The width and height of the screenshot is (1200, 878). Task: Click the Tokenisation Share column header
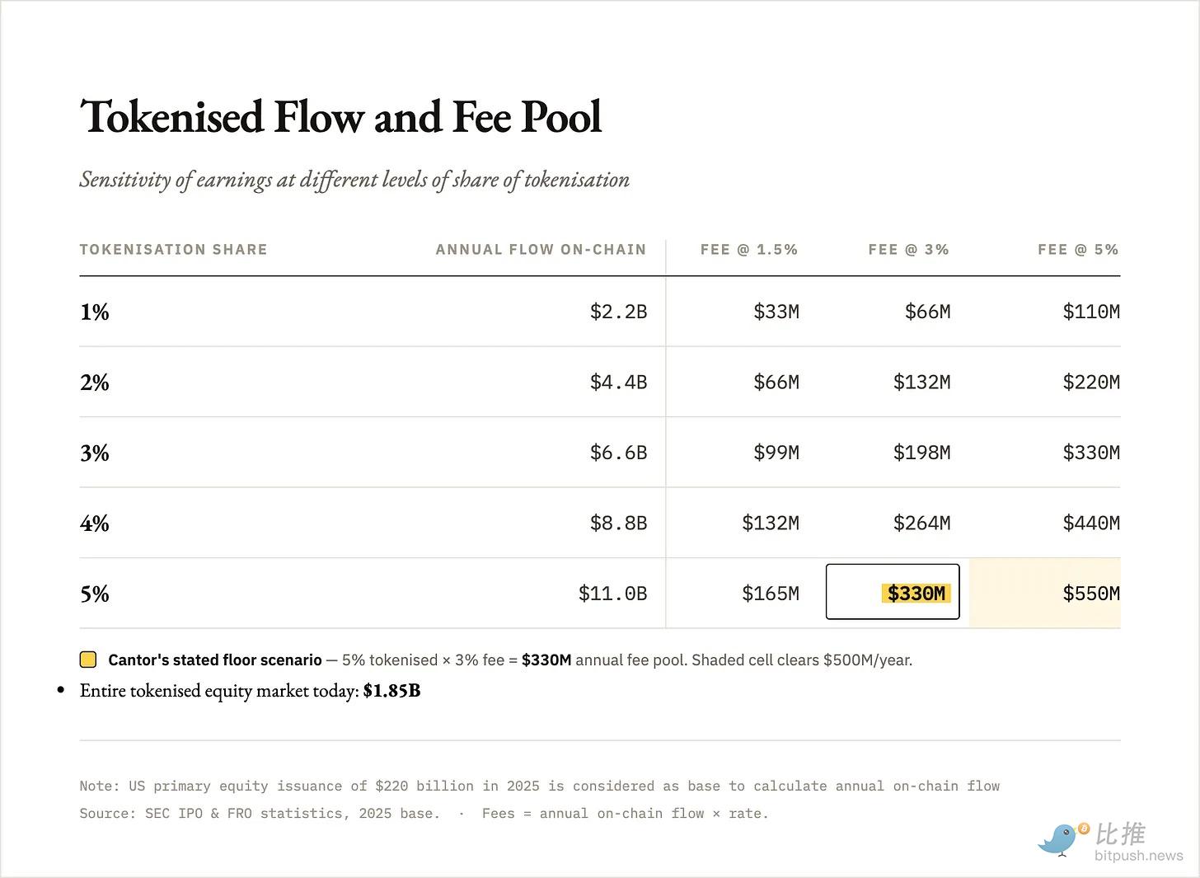173,249
